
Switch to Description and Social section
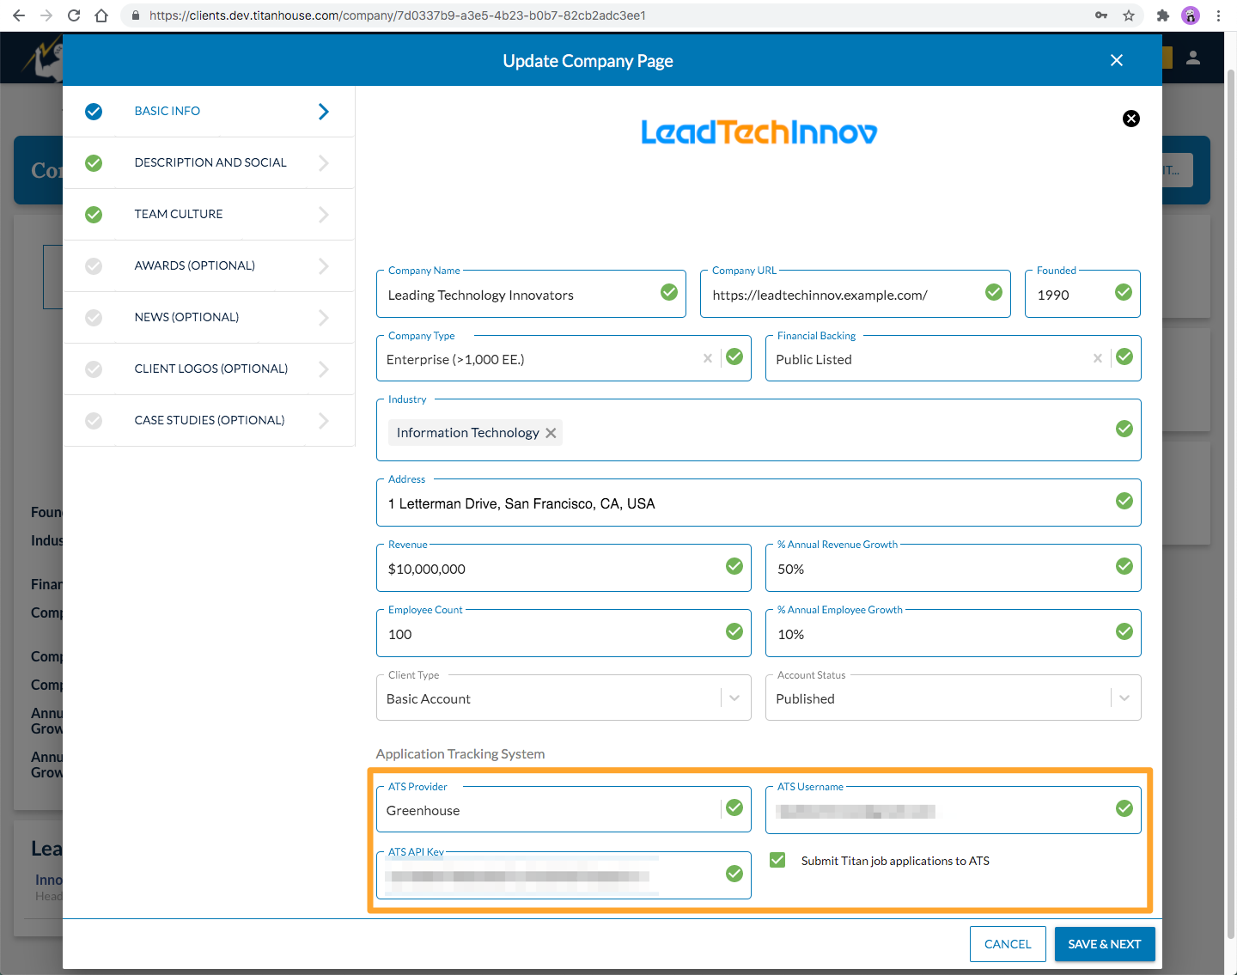point(210,162)
